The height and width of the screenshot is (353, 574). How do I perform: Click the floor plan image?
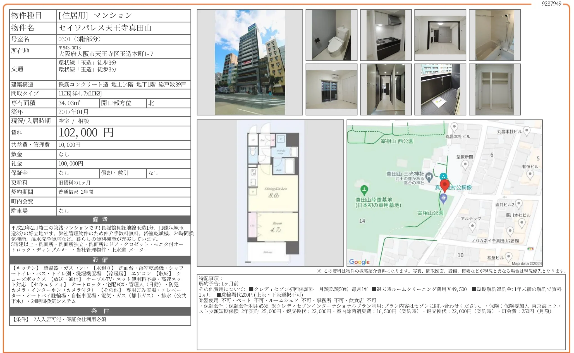click(270, 193)
